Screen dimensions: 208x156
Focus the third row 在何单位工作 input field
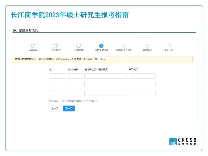point(106,93)
